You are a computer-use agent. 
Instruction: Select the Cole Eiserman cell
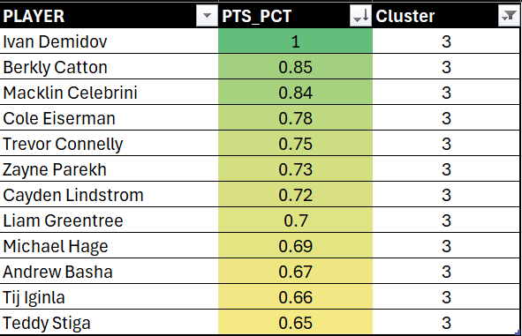pyautogui.click(x=109, y=118)
